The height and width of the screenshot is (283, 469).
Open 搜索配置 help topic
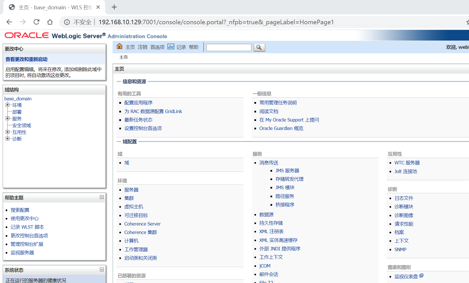(x=20, y=210)
